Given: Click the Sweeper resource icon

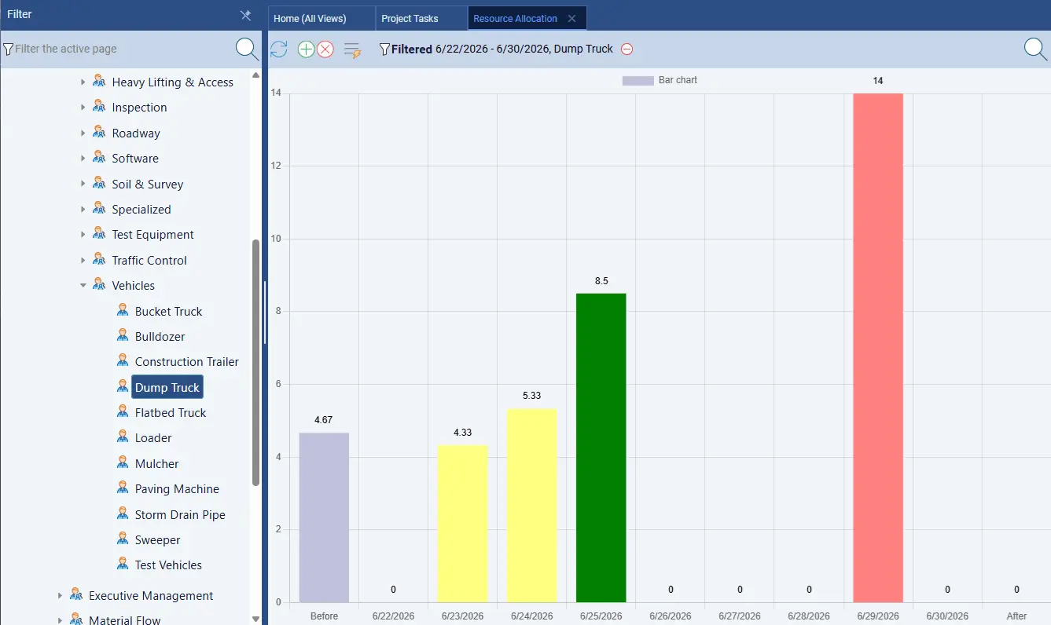Looking at the screenshot, I should [x=123, y=539].
